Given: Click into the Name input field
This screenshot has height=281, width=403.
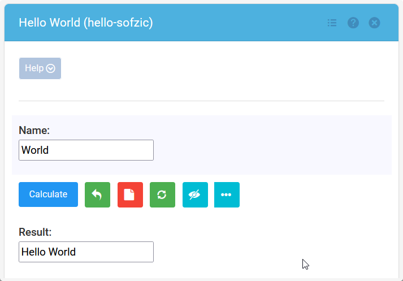Looking at the screenshot, I should pyautogui.click(x=86, y=150).
